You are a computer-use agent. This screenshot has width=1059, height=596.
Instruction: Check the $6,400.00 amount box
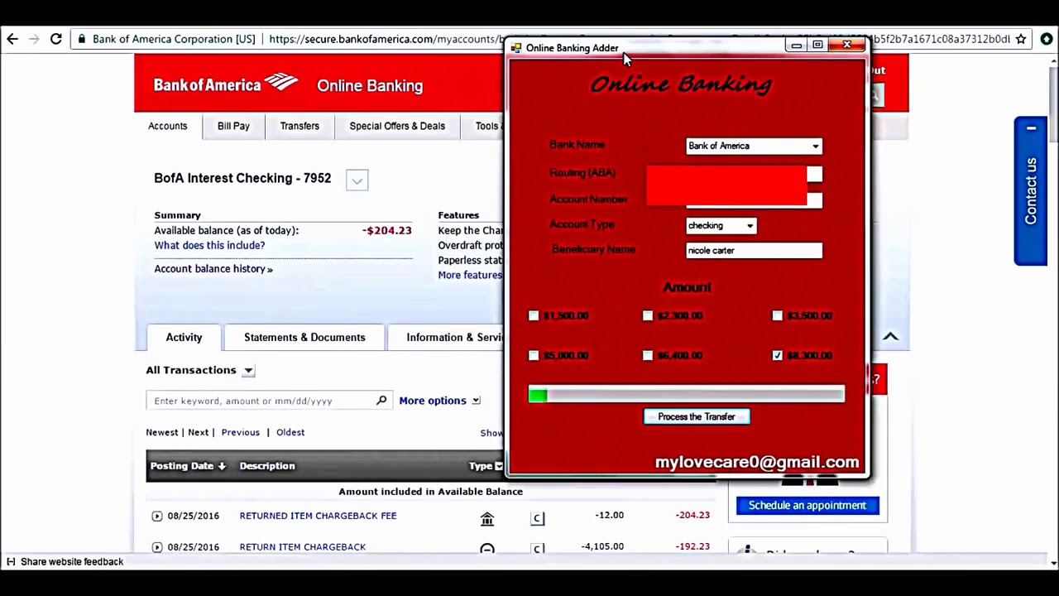[x=648, y=355]
